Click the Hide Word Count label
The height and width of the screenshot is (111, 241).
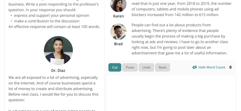click(212, 67)
